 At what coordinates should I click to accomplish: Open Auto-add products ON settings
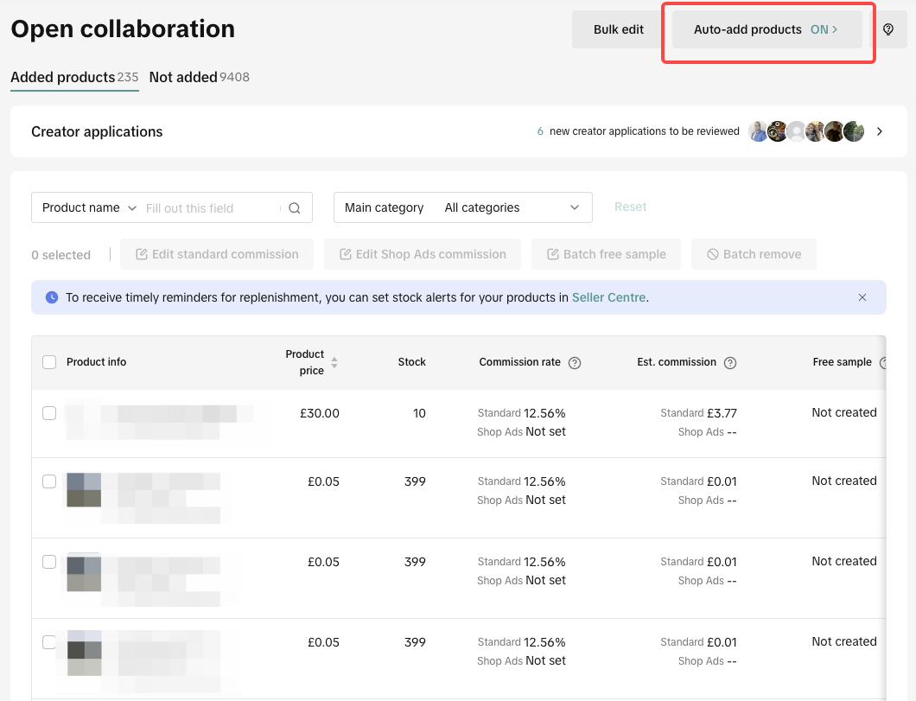[x=767, y=29]
